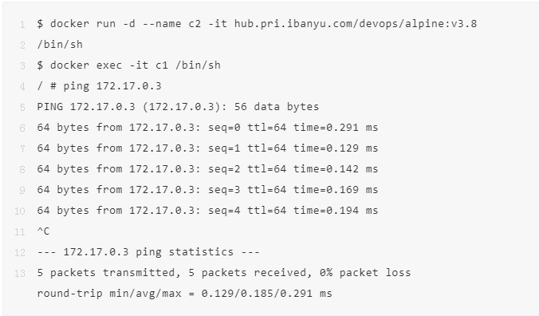
Task: Click the /bin/sh text on line 2
Action: point(60,45)
